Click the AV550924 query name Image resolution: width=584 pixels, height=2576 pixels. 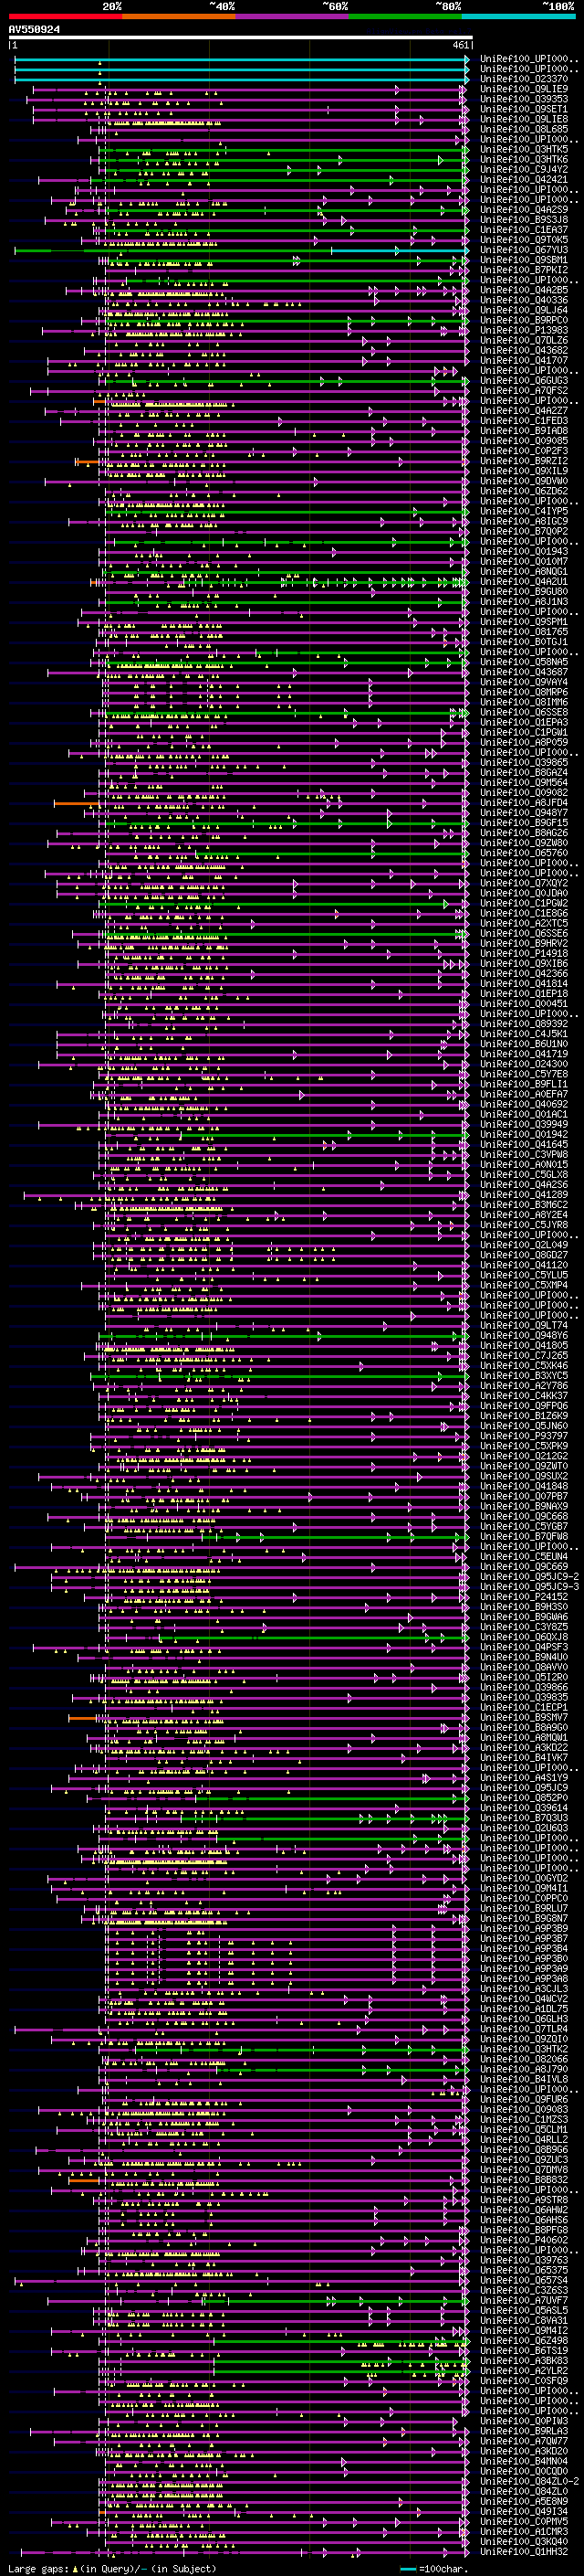pyautogui.click(x=34, y=29)
